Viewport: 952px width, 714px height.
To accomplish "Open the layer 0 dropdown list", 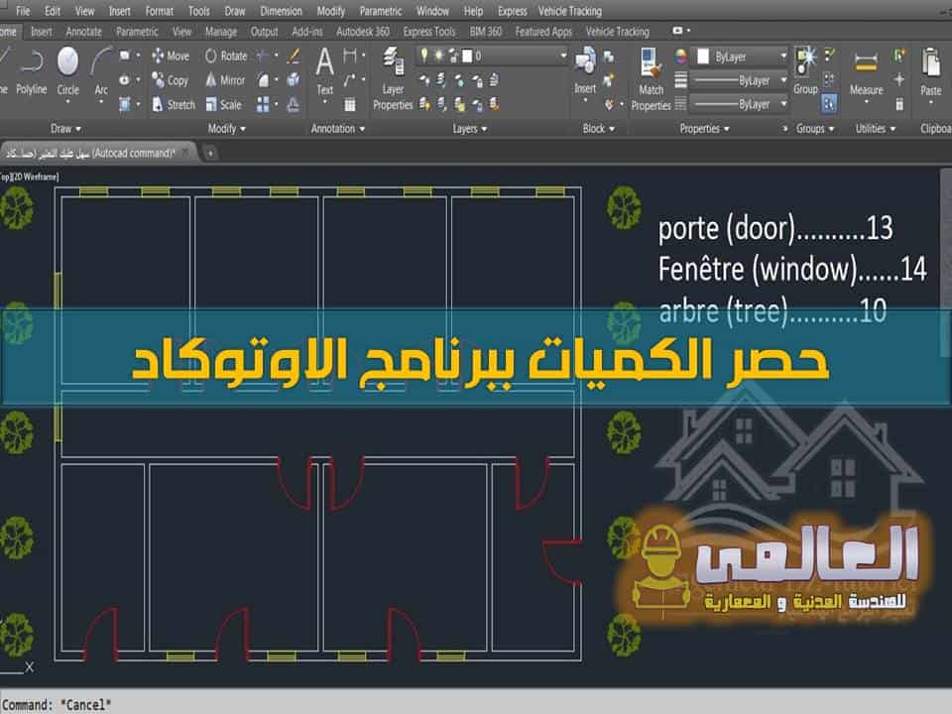I will coord(563,56).
